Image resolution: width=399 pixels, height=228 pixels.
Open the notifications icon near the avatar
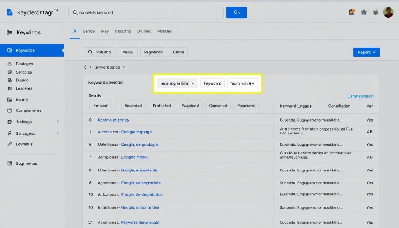tap(375, 12)
